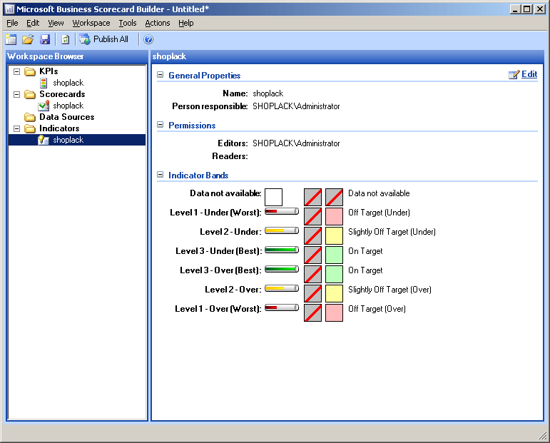Collapse the General Properties section
The height and width of the screenshot is (443, 550).
point(160,75)
